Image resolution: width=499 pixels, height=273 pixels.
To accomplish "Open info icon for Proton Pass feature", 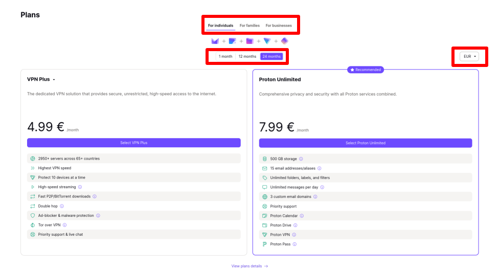I will click(294, 244).
